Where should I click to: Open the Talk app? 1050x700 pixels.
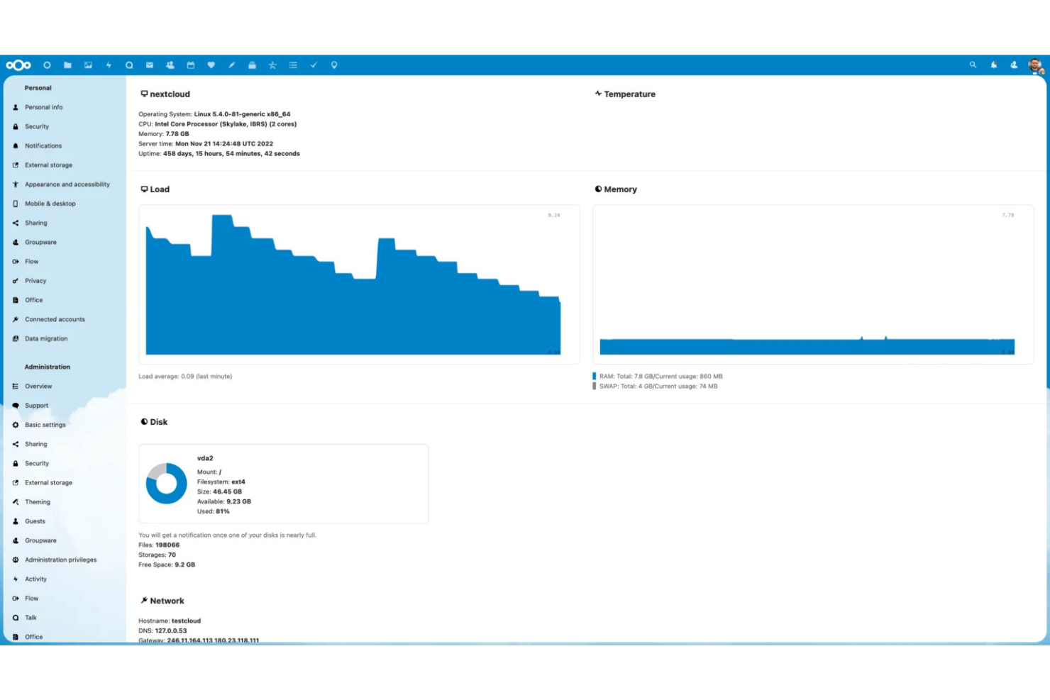pyautogui.click(x=129, y=65)
